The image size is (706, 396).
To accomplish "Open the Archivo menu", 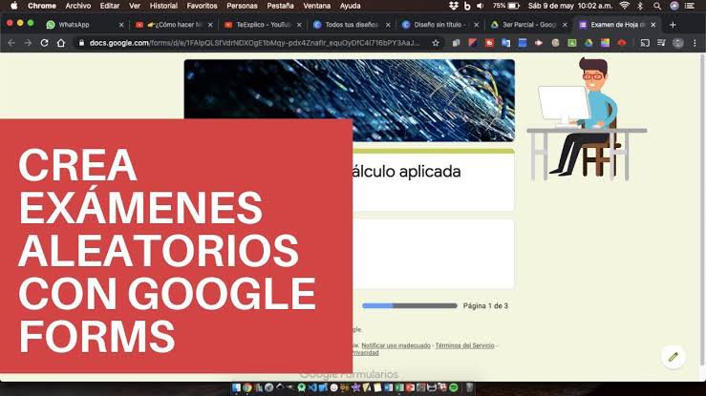I will tap(78, 6).
